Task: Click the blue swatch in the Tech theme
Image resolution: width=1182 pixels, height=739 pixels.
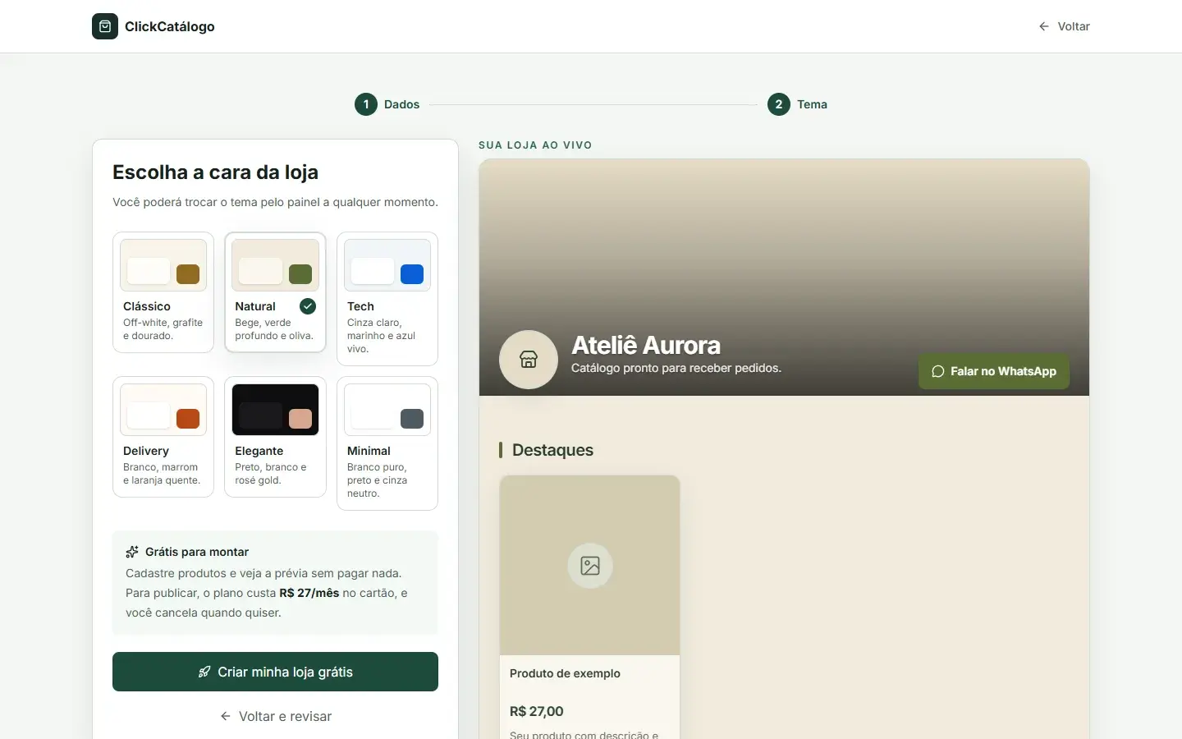Action: (412, 274)
